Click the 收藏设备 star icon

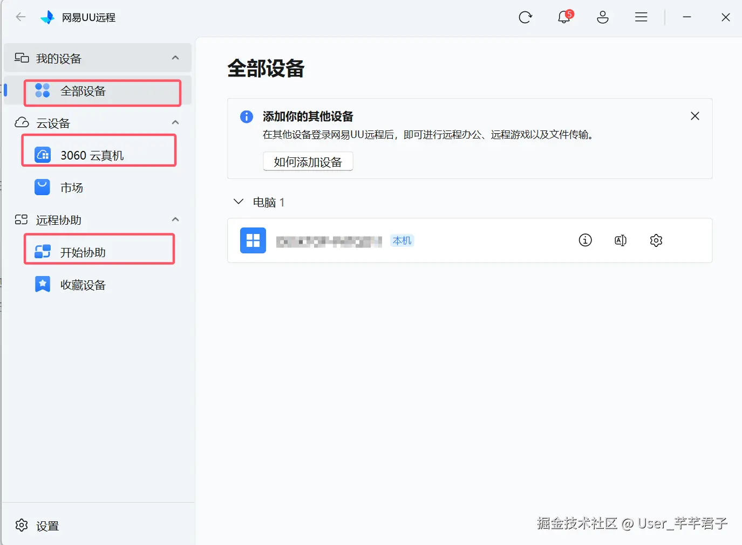[43, 284]
